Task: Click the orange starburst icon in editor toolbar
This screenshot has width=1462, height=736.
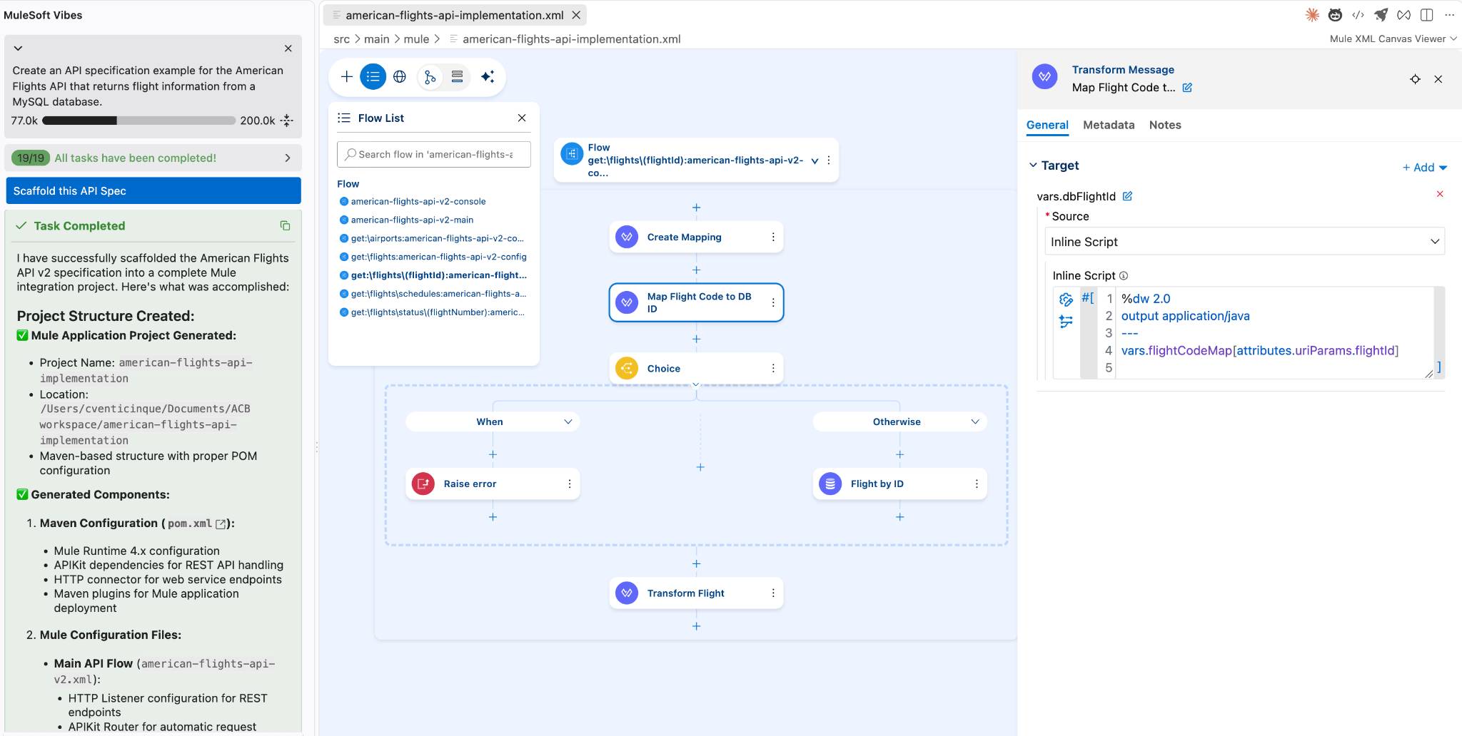Action: pyautogui.click(x=1312, y=15)
